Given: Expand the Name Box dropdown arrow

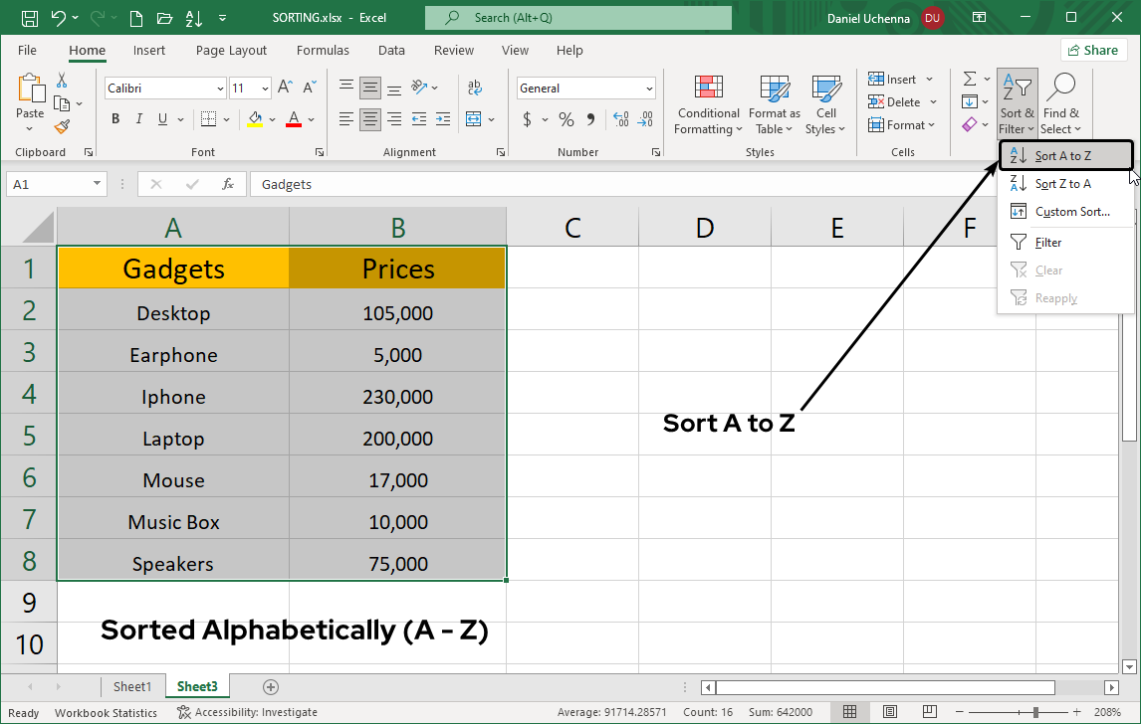Looking at the screenshot, I should [97, 184].
